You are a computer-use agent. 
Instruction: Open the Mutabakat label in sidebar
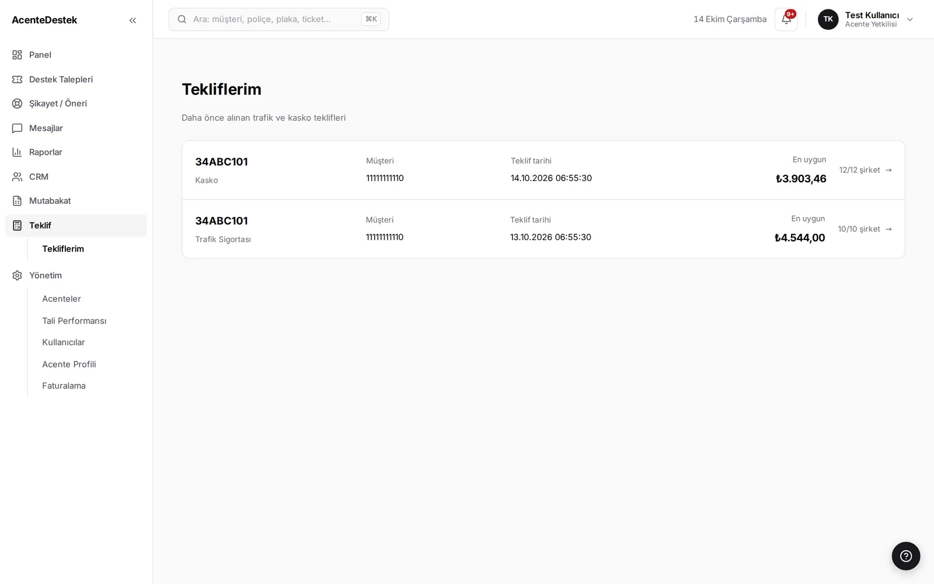coord(50,201)
